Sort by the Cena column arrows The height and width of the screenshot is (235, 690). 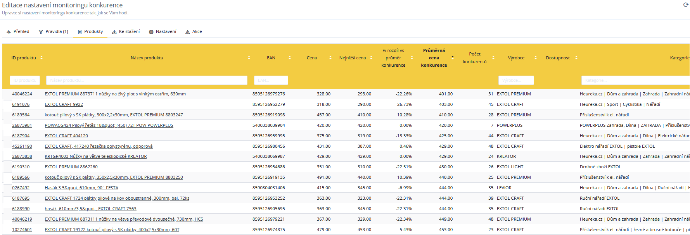coord(330,58)
